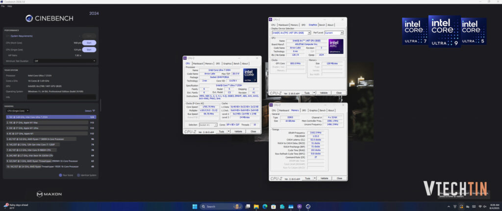Screen dimensions: 502x211
Task: Select the Apple M1 Max ranking row
Action: point(51,123)
